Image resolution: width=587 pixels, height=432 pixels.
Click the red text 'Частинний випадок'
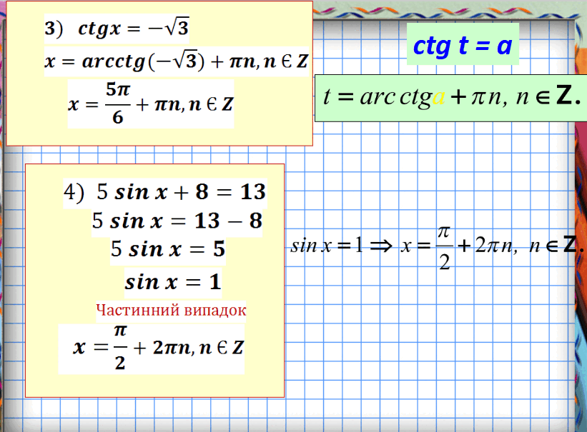click(171, 311)
